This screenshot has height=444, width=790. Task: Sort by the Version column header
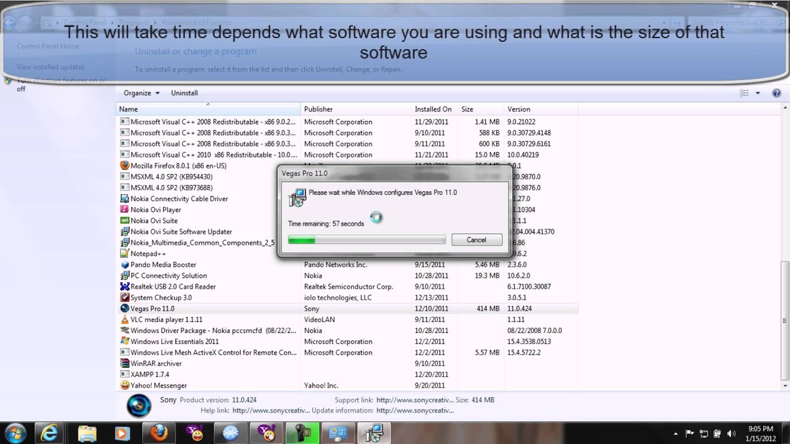(541, 109)
